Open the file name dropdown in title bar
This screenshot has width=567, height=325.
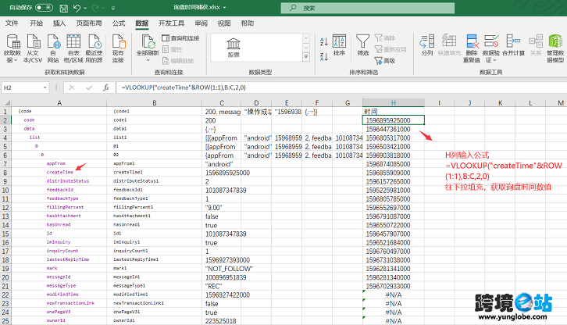pyautogui.click(x=225, y=7)
